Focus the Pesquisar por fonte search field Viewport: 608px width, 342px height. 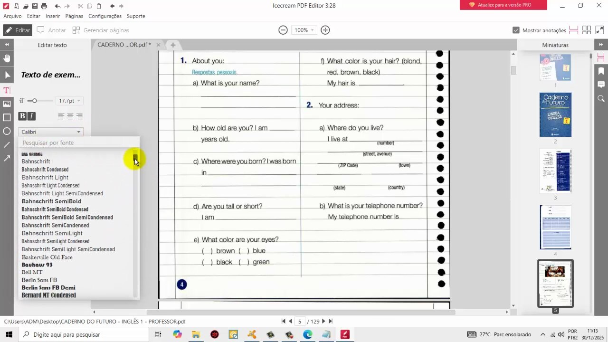(x=78, y=142)
